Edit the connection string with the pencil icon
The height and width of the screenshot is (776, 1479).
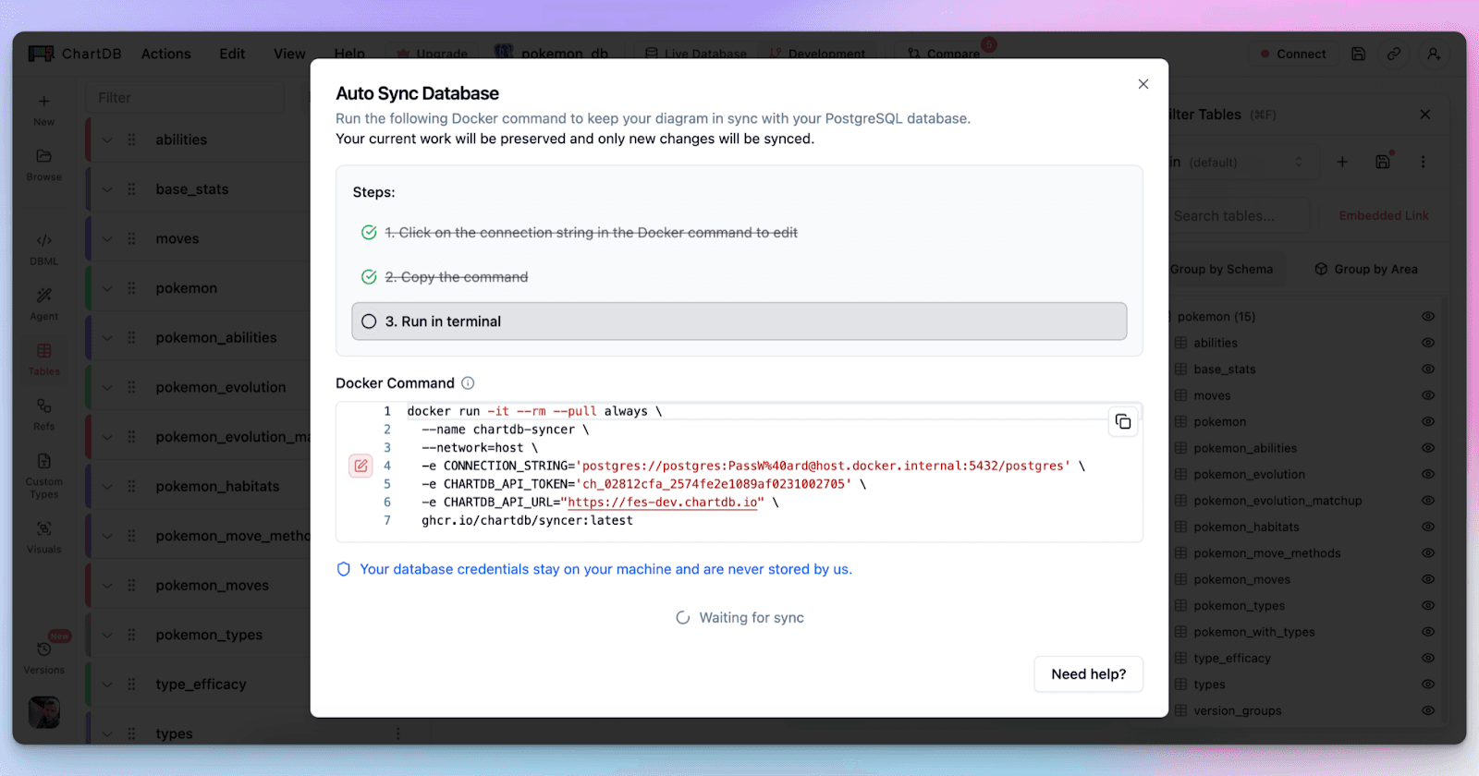tap(361, 466)
